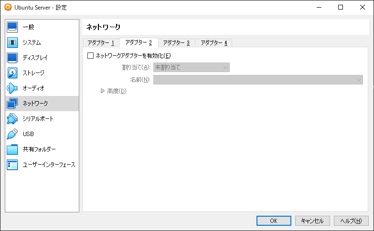Click the システム chip icon
Screen dimensions: 374x231
click(12, 42)
